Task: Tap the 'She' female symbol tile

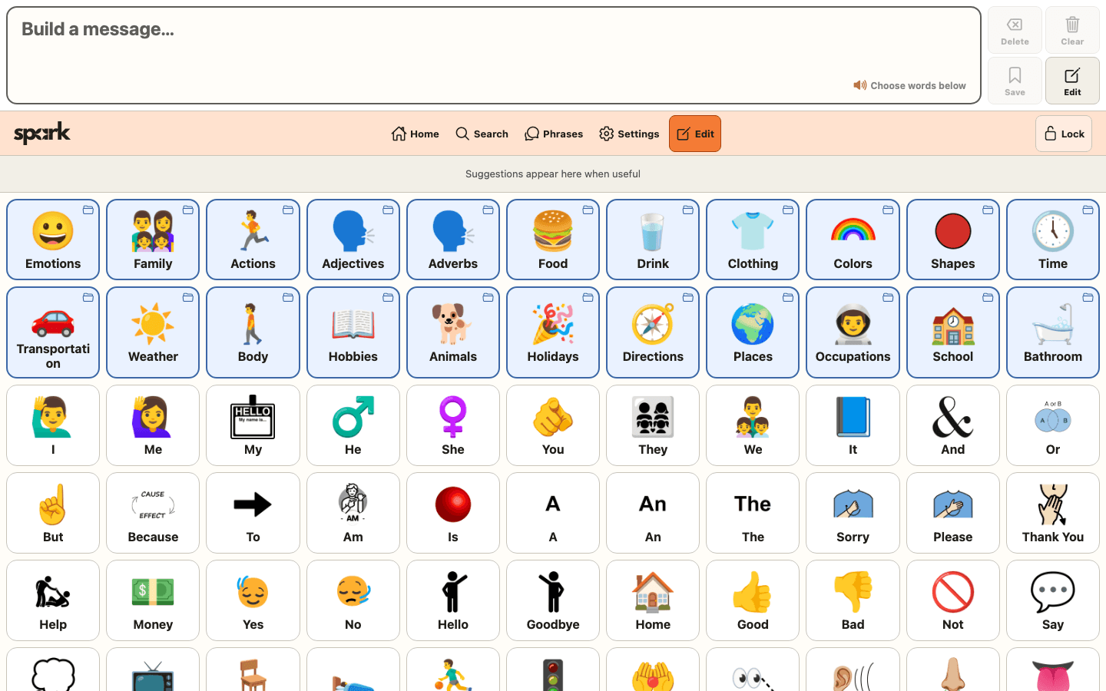Action: pyautogui.click(x=453, y=425)
